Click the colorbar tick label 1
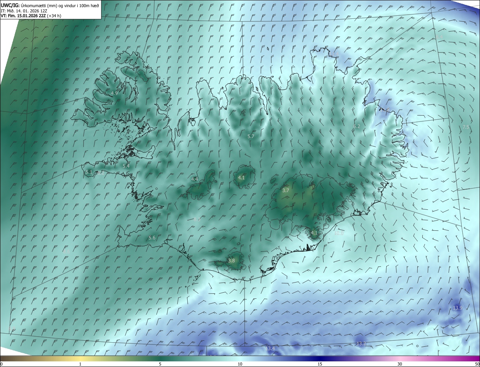This screenshot has width=480, height=367. (80, 364)
